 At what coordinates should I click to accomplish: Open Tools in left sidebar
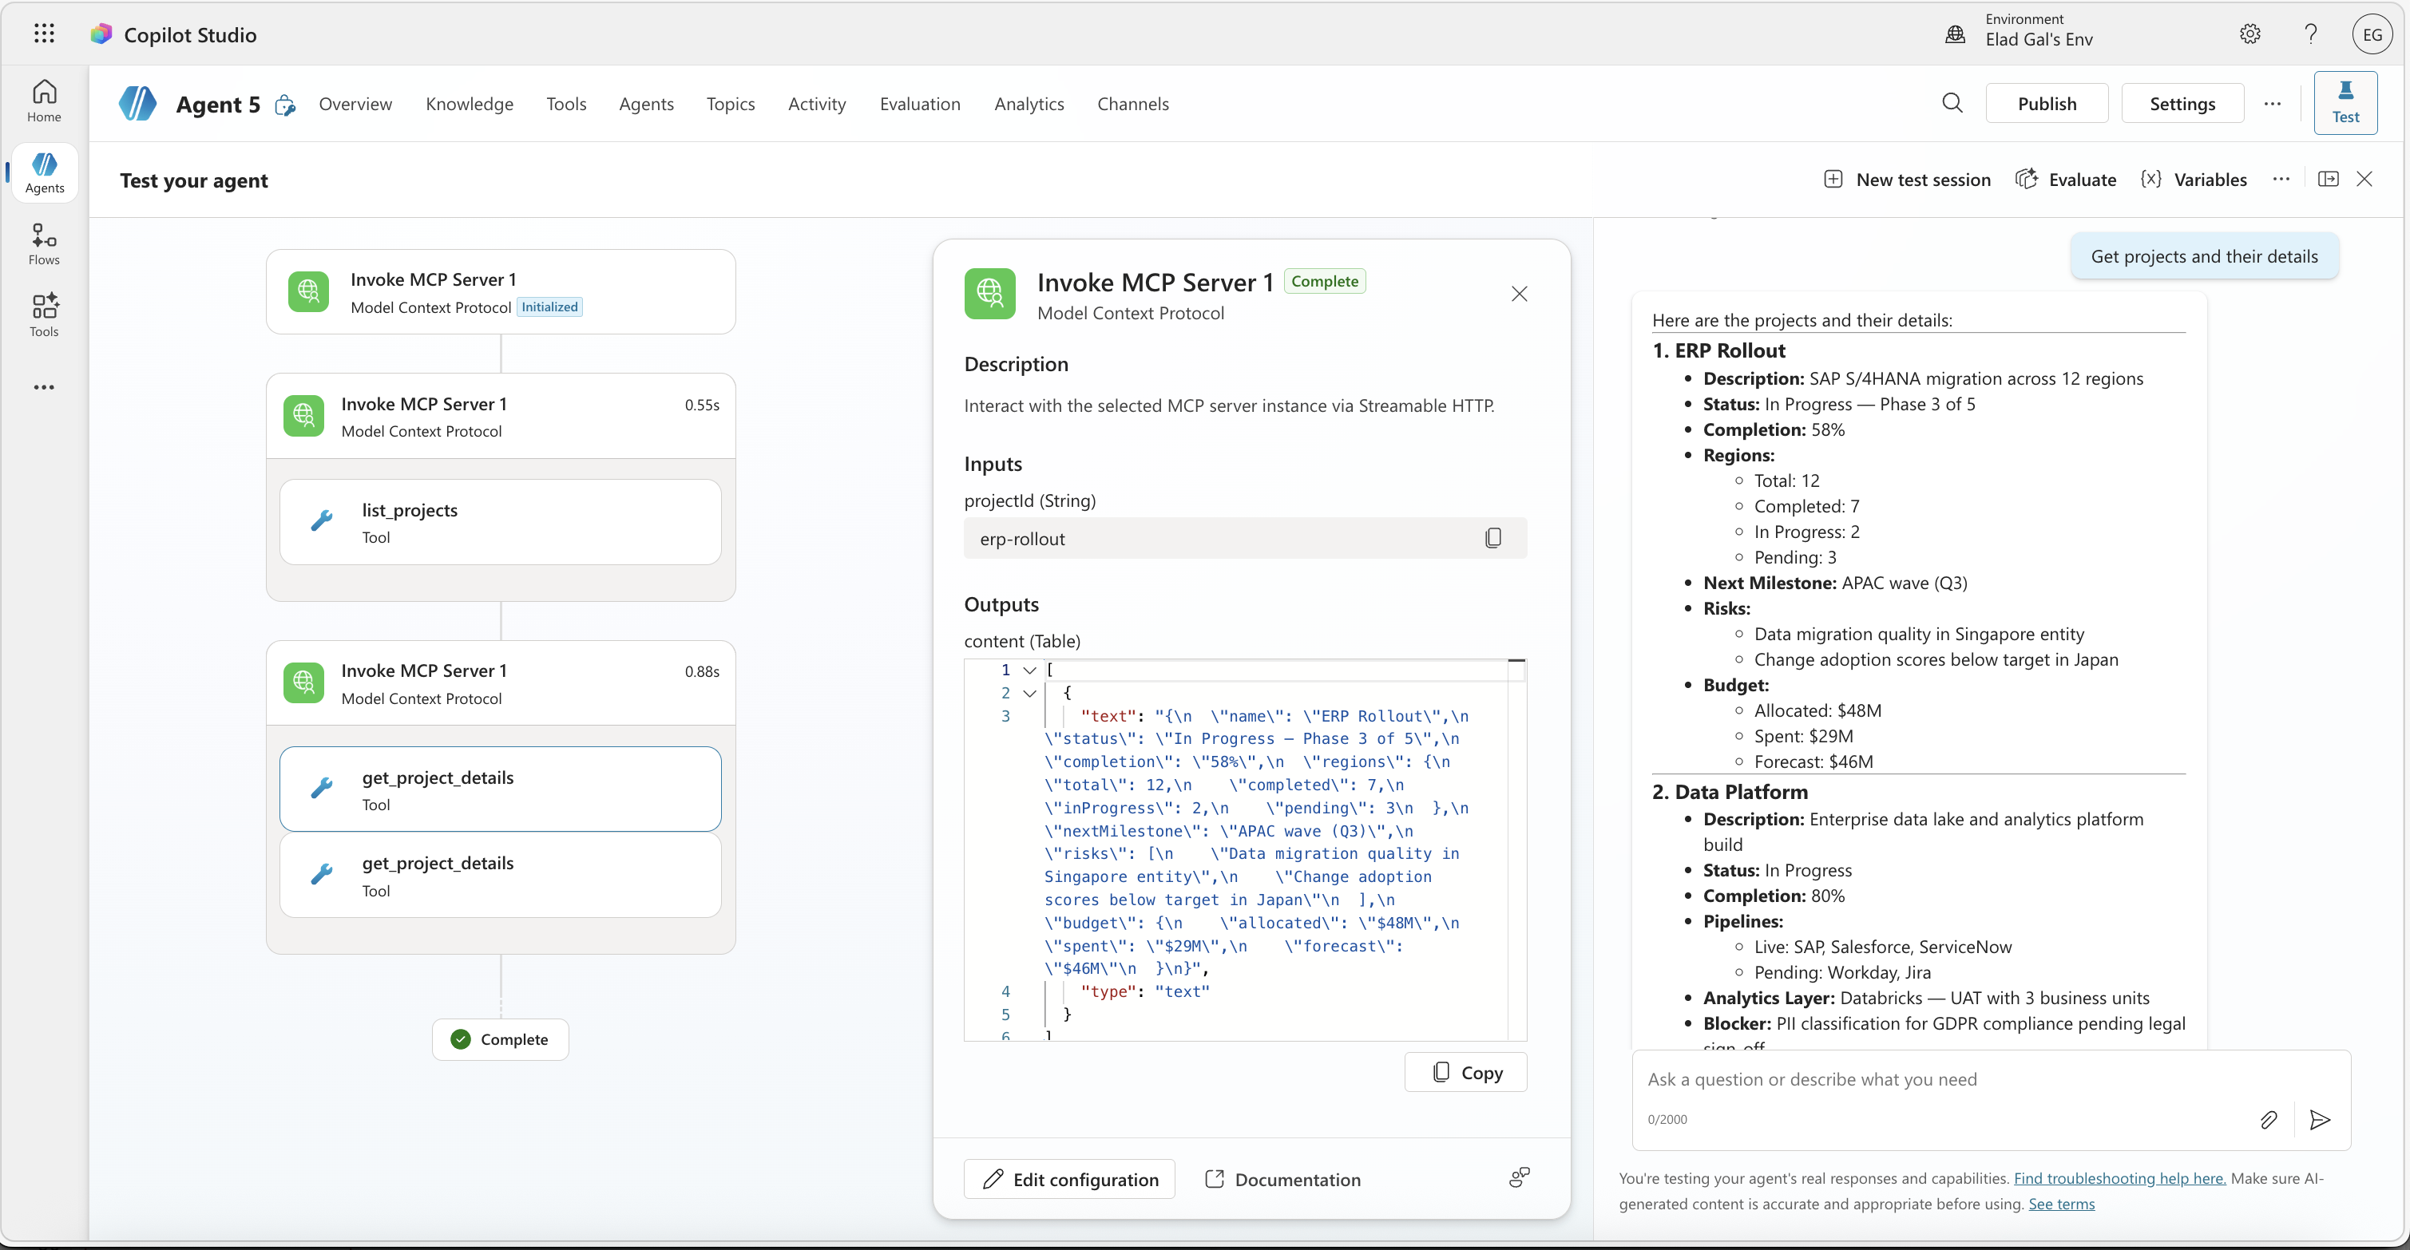pos(44,315)
